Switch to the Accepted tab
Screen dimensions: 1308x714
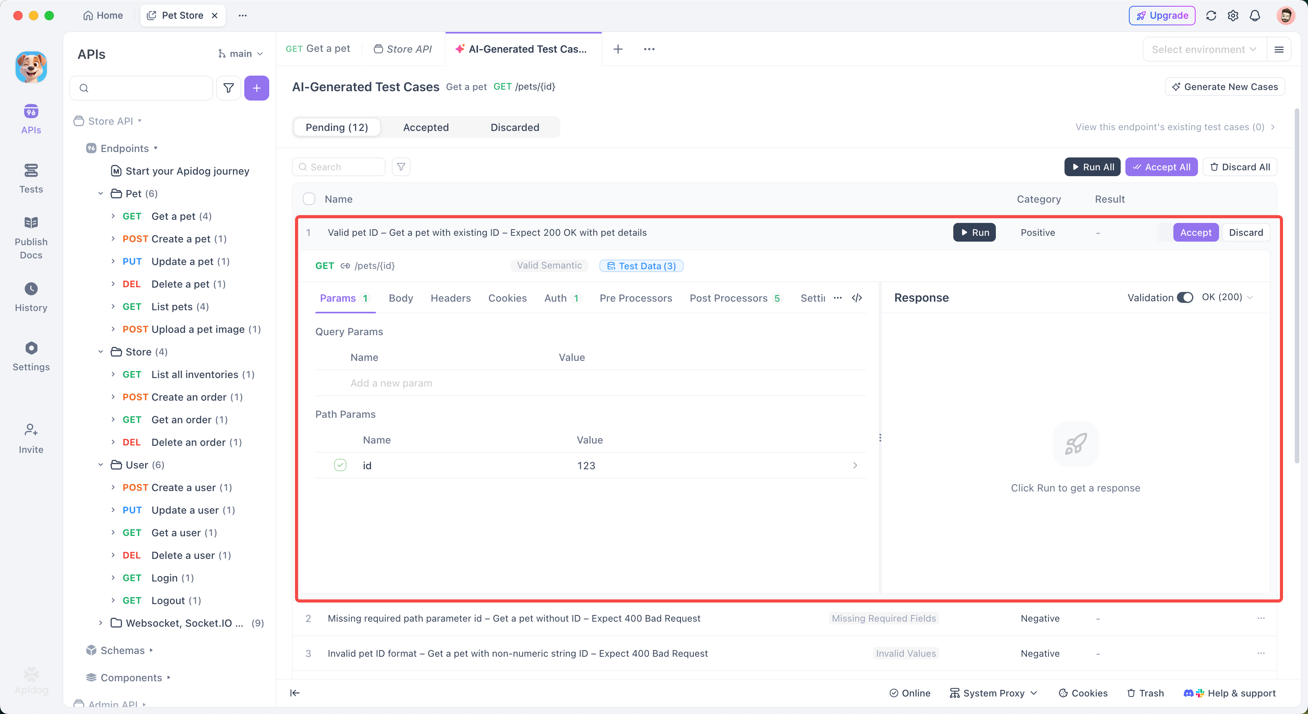(x=425, y=127)
